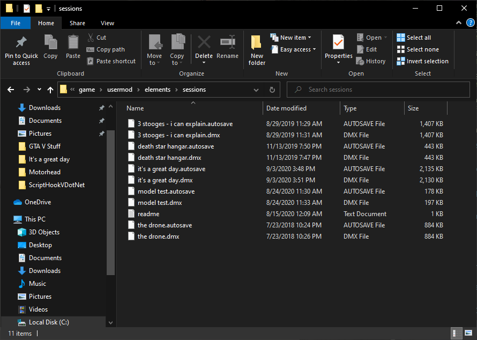
Task: Open Motorhead folder in sidebar
Action: pyautogui.click(x=44, y=172)
